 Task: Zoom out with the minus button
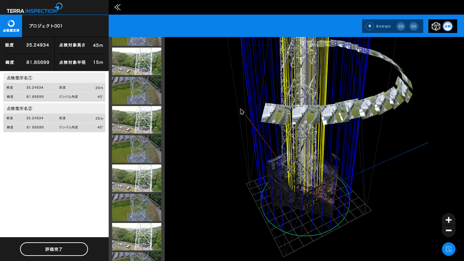(x=449, y=231)
